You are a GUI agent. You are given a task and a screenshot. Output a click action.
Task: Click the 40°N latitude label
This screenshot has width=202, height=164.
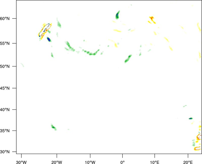pyautogui.click(x=5, y=110)
